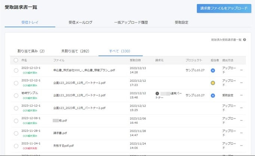Image resolution: width=255 pixels, height=156 pixels.
Task: Switch to the 受信トレイ tab
Action: (x=30, y=22)
